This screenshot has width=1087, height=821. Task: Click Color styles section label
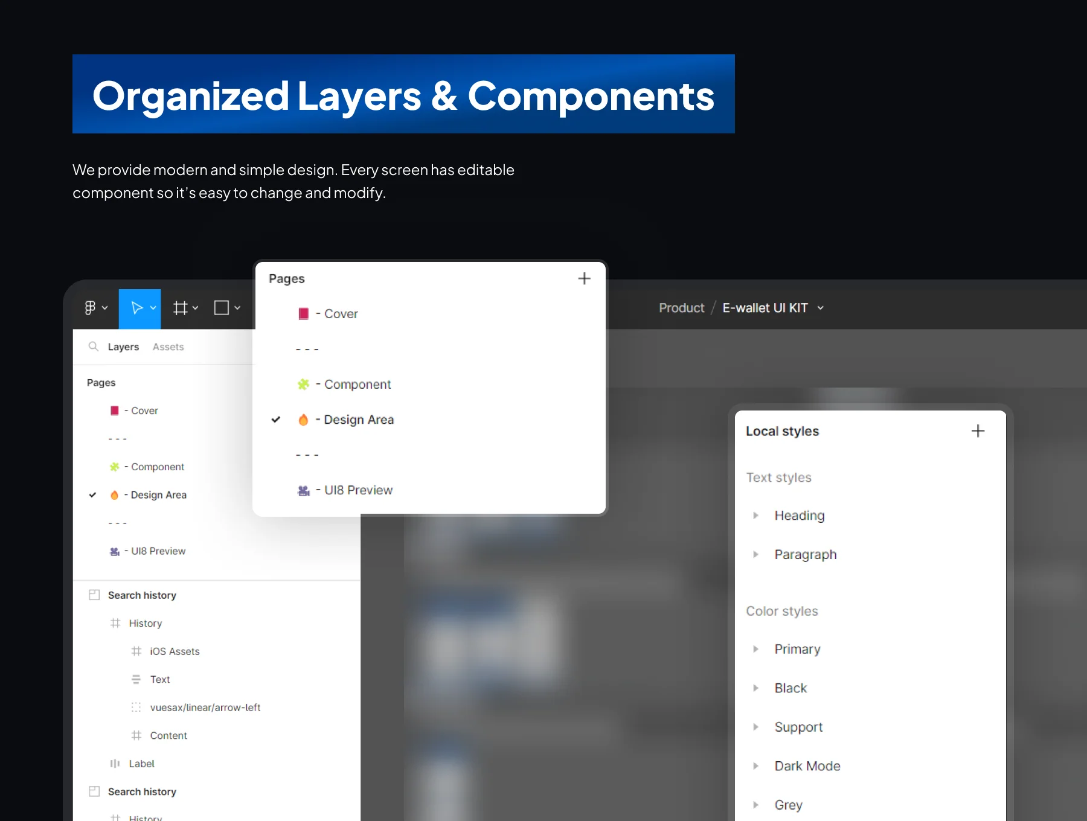(782, 611)
